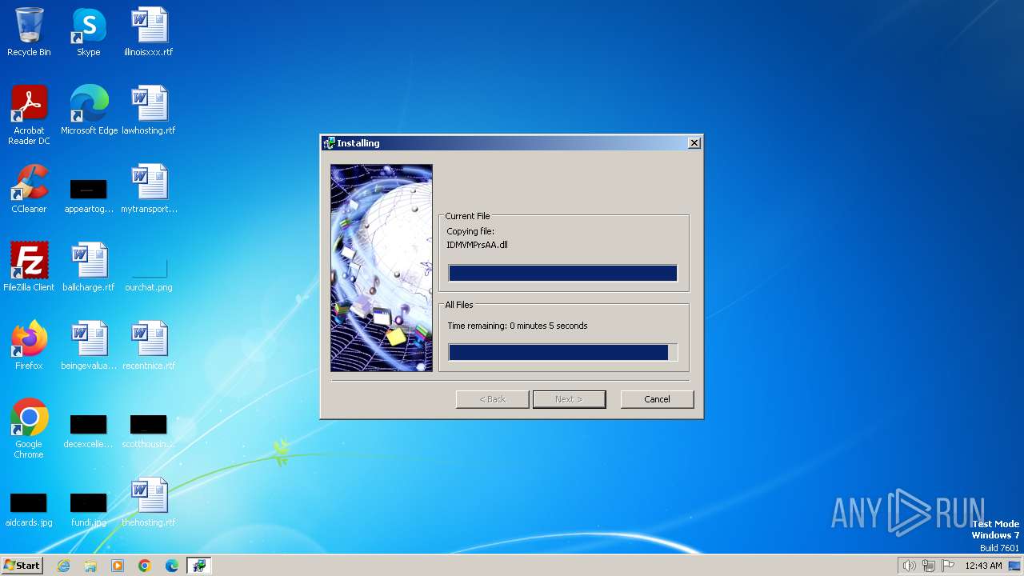Select the mytransport... document icon

click(149, 189)
